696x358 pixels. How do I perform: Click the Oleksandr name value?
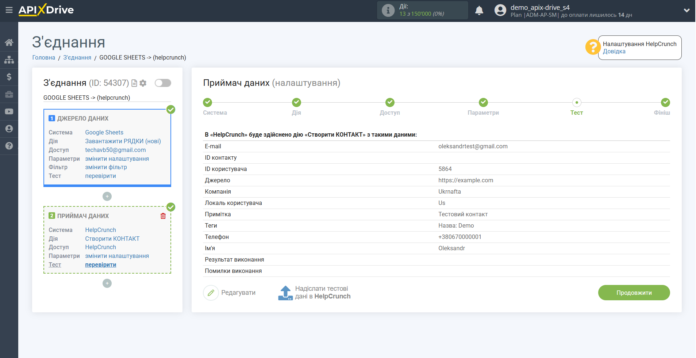pos(452,248)
